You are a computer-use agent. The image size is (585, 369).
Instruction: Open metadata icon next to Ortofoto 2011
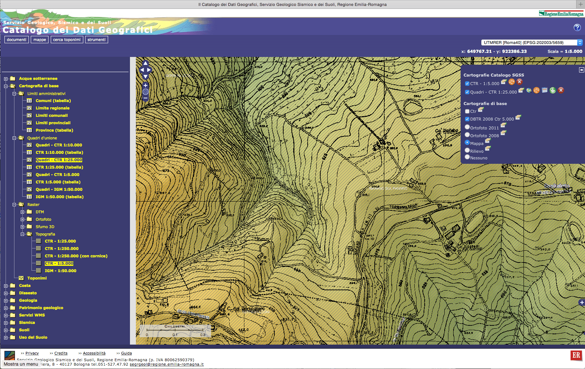click(503, 125)
